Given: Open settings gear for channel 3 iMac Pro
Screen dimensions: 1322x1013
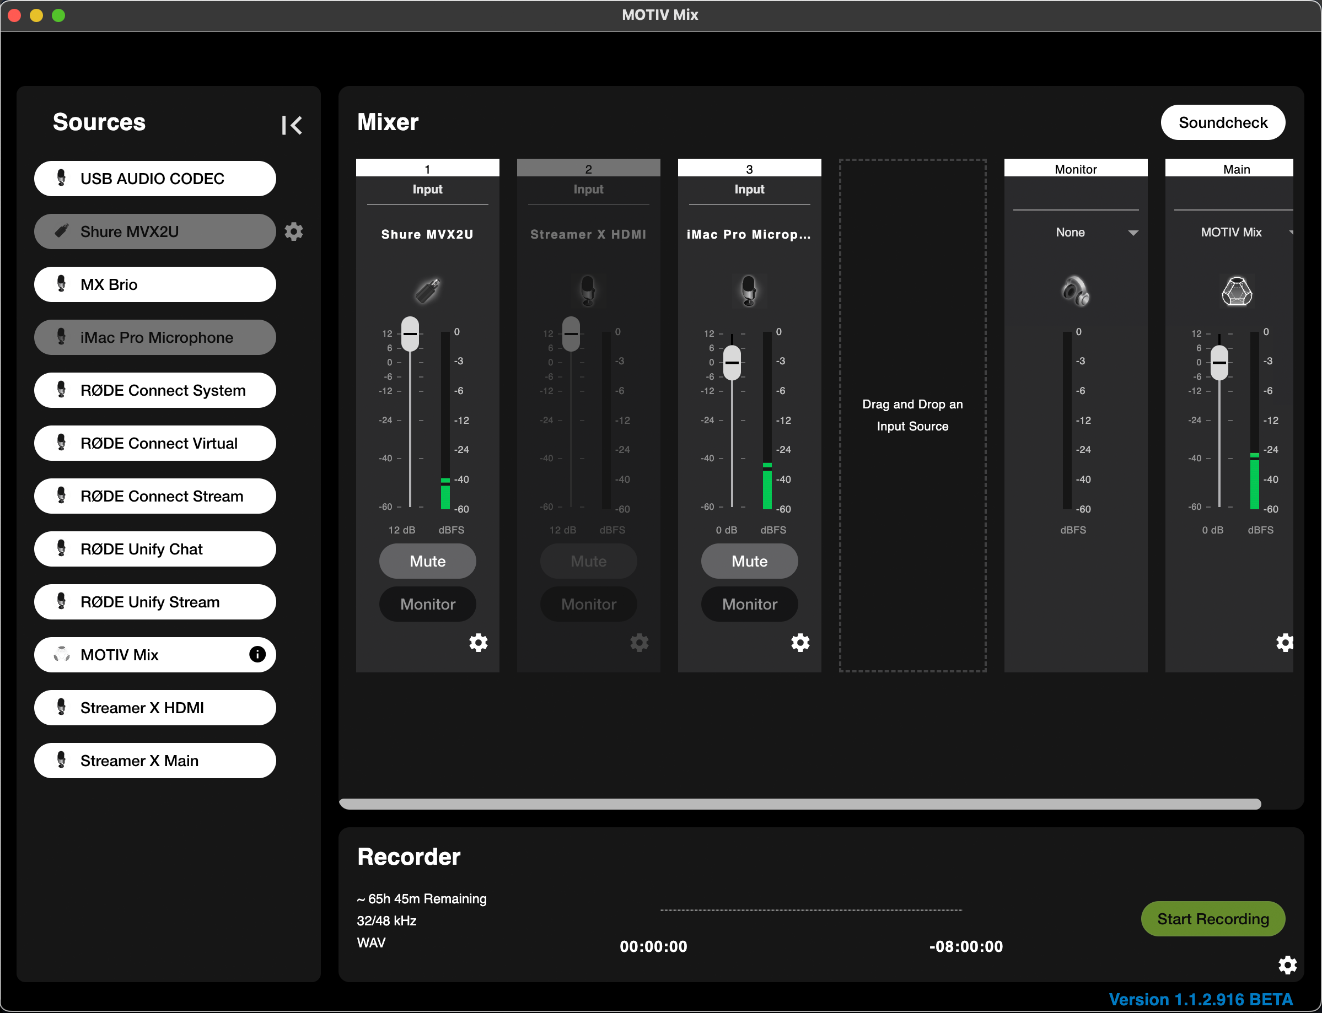Looking at the screenshot, I should 800,642.
